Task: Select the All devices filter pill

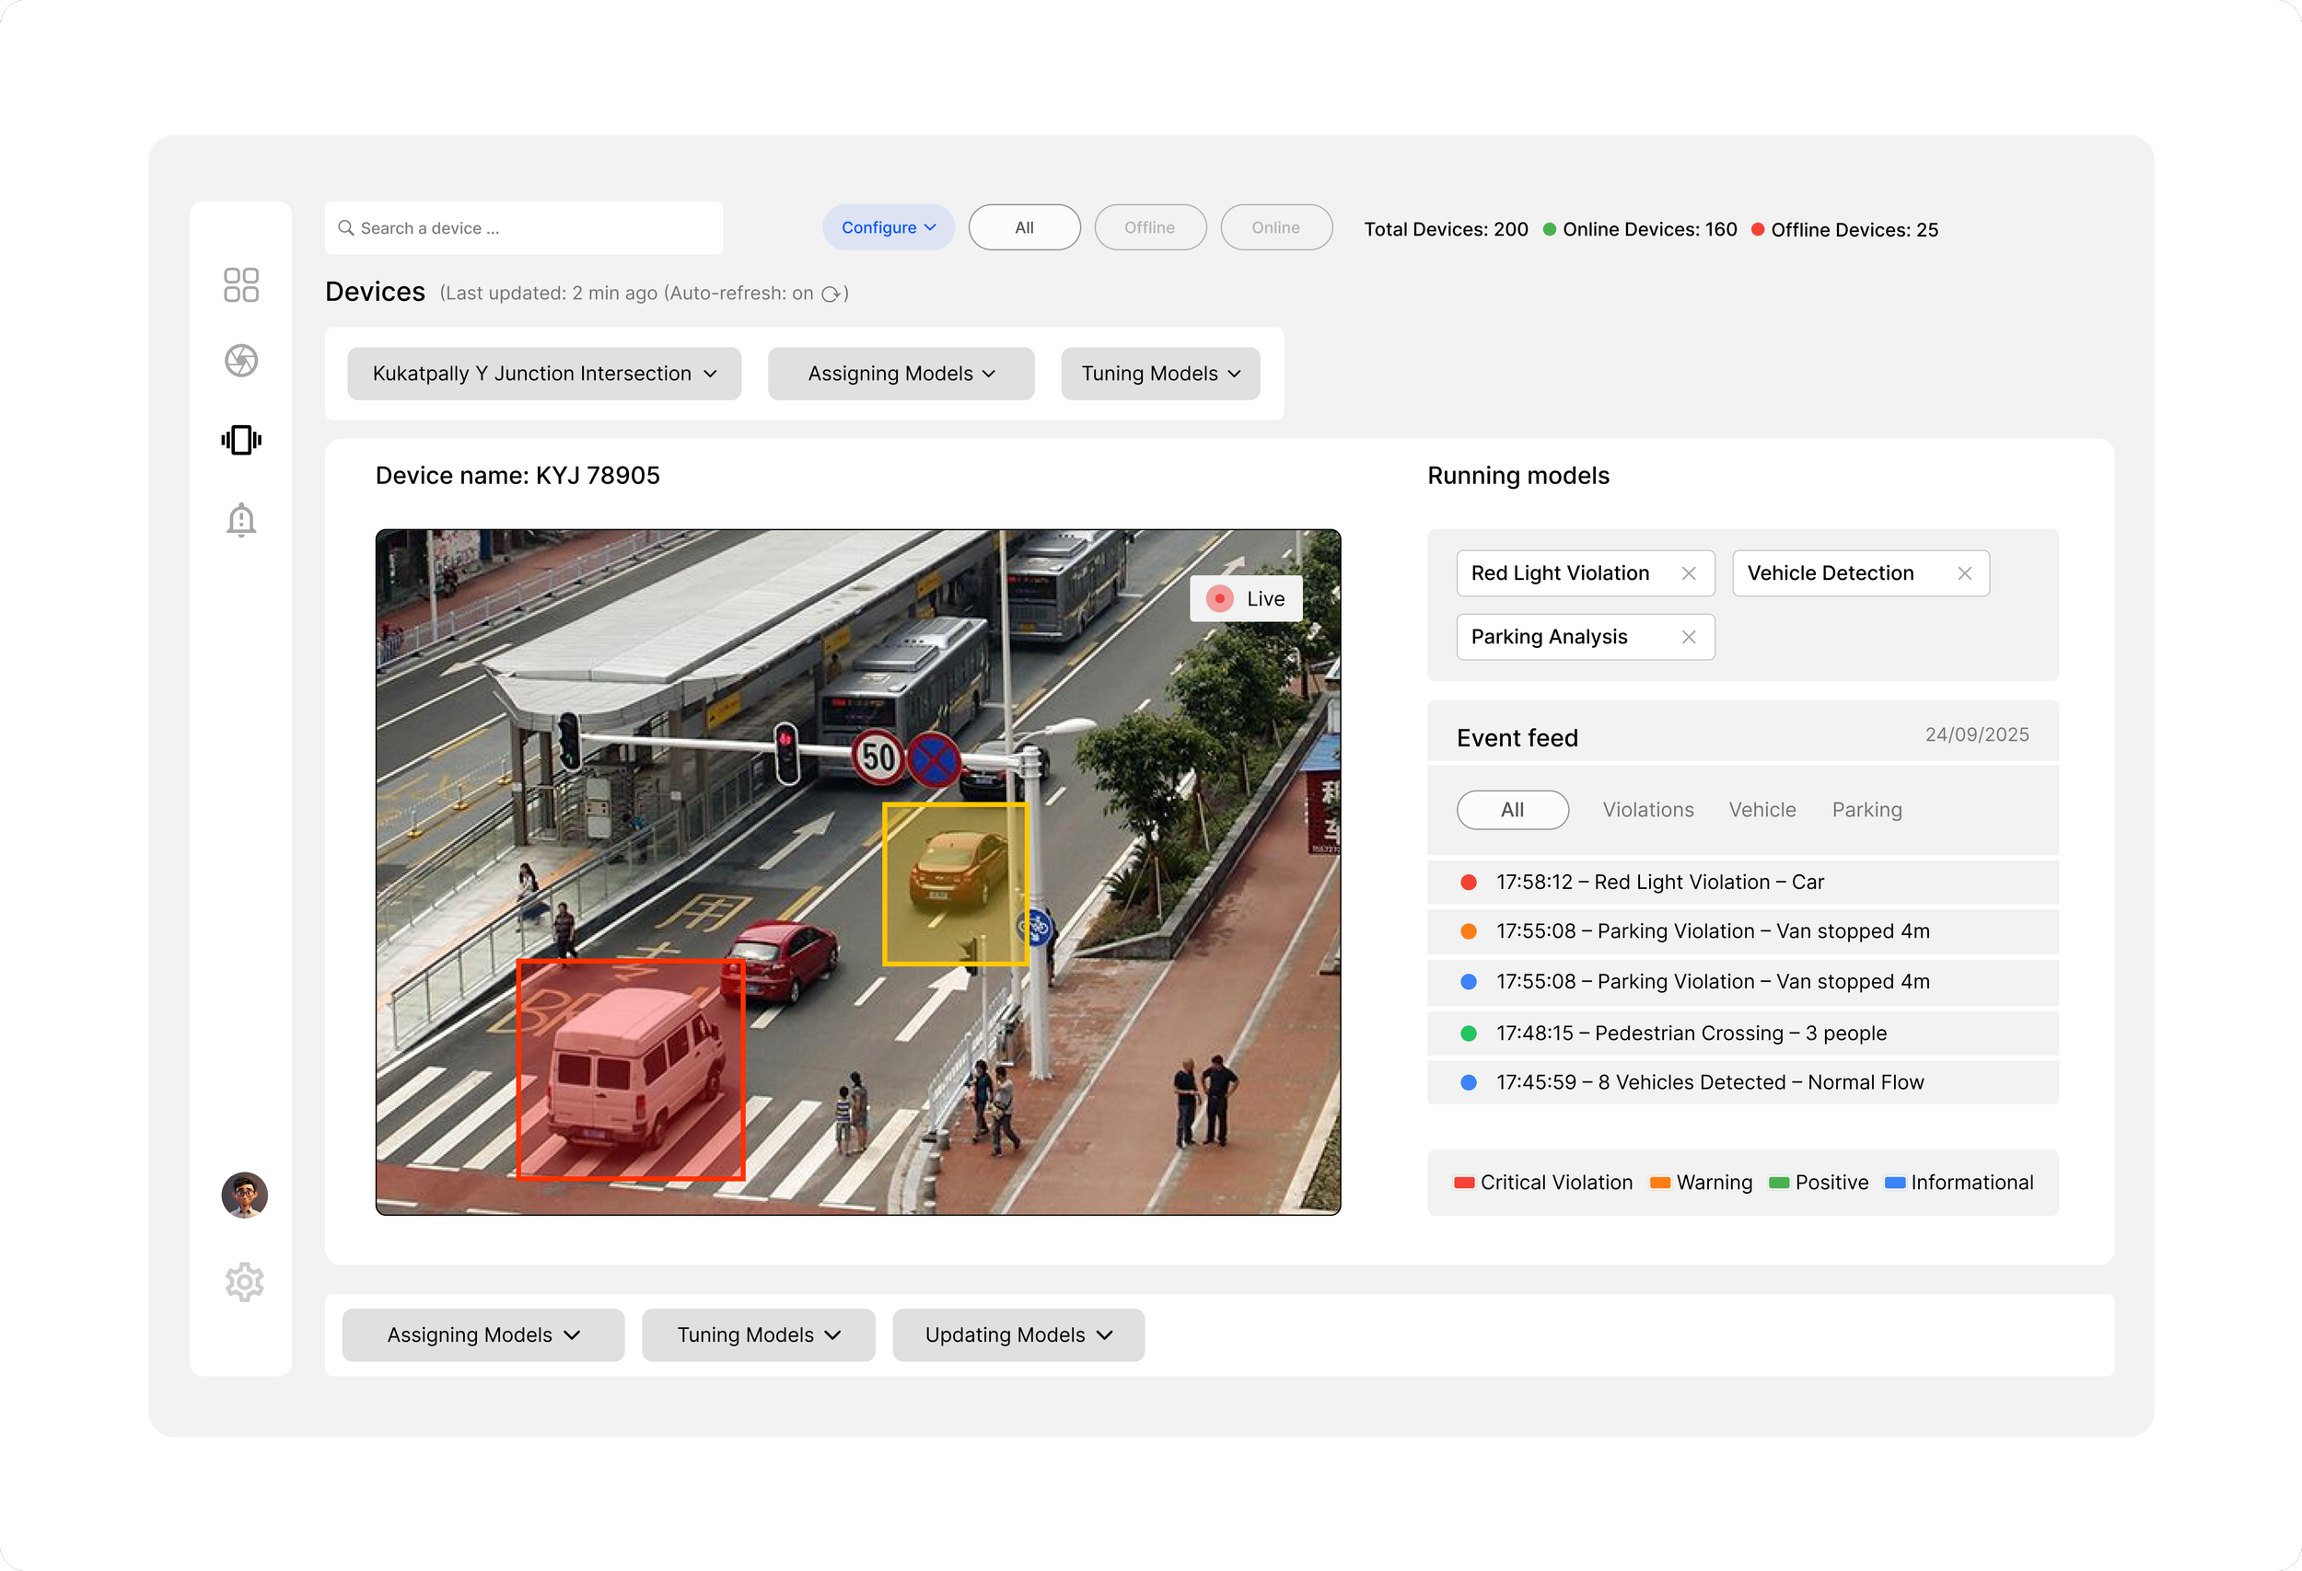Action: click(1023, 227)
